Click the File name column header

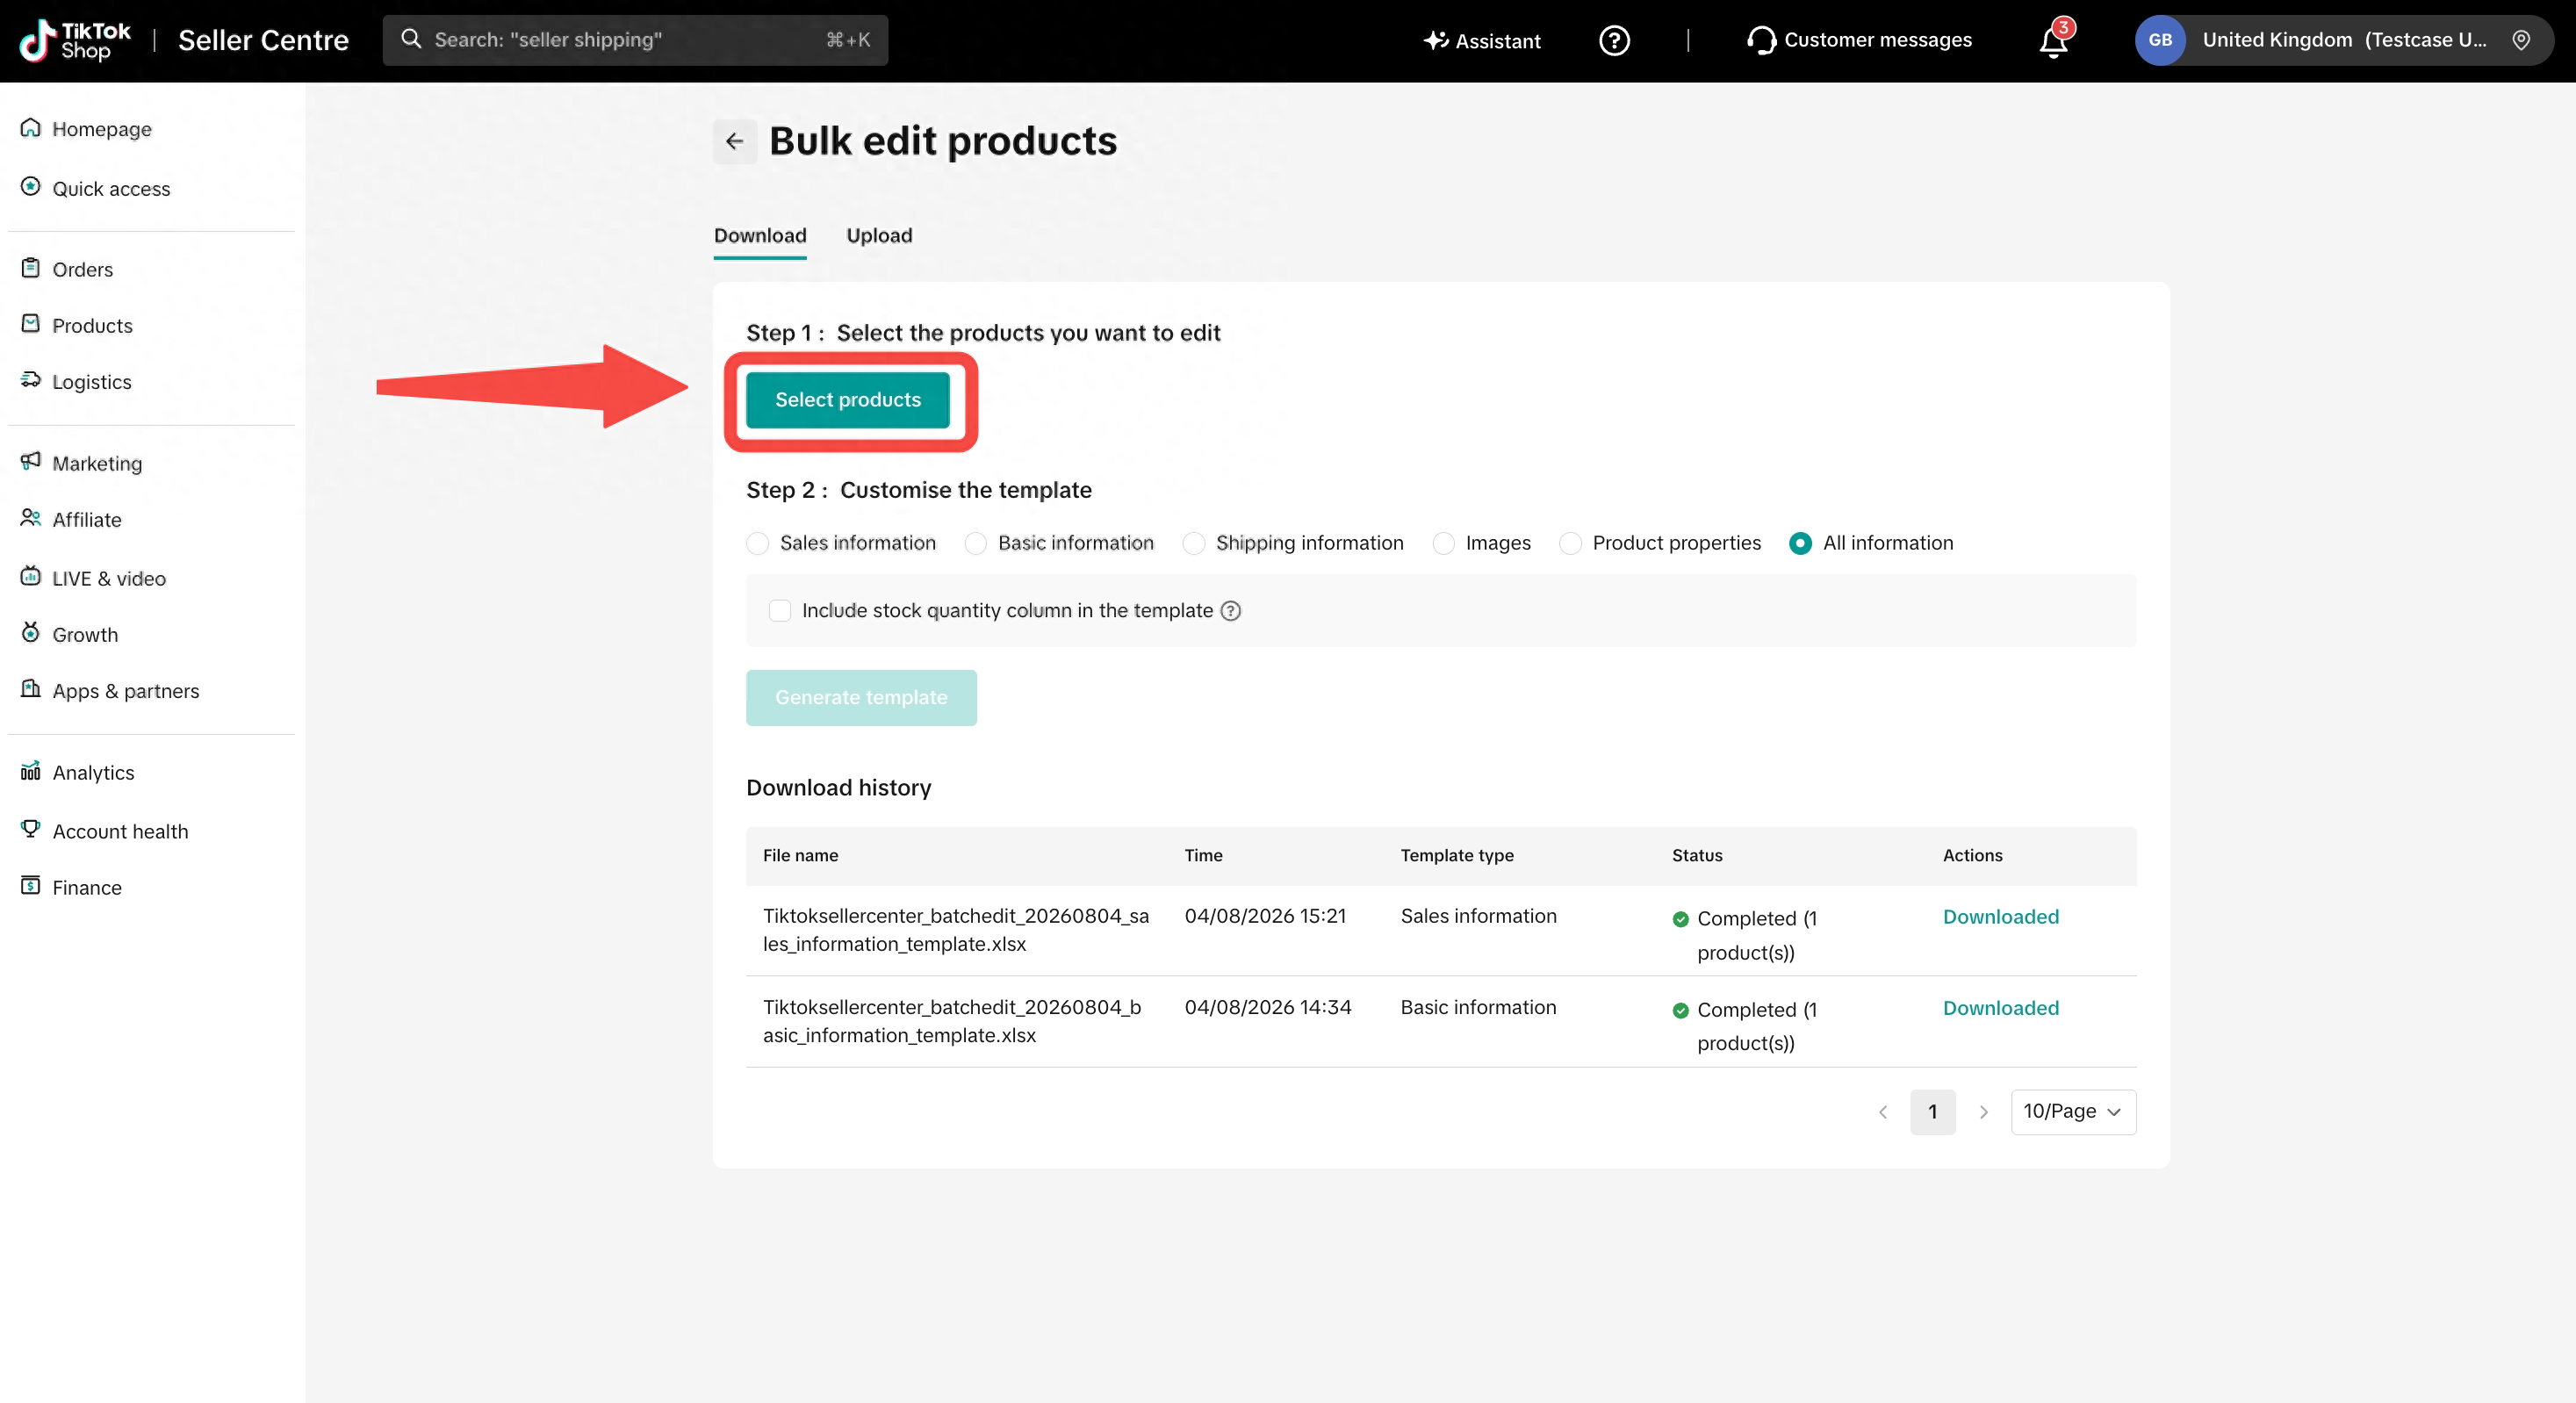tap(800, 855)
